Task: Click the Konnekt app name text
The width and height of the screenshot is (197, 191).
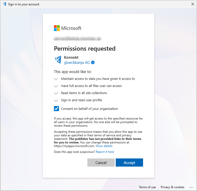Action: point(71,57)
